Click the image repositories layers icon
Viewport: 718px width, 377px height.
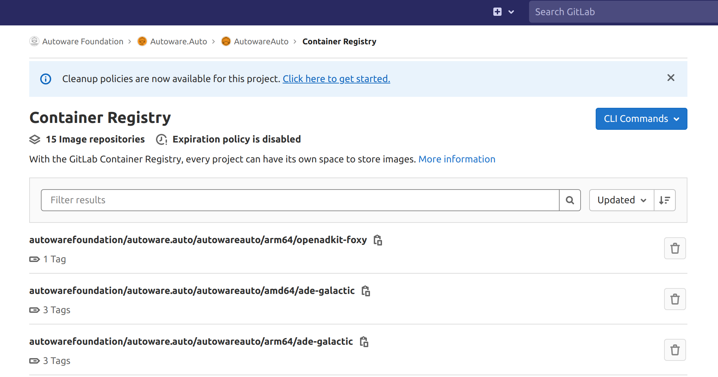(35, 139)
